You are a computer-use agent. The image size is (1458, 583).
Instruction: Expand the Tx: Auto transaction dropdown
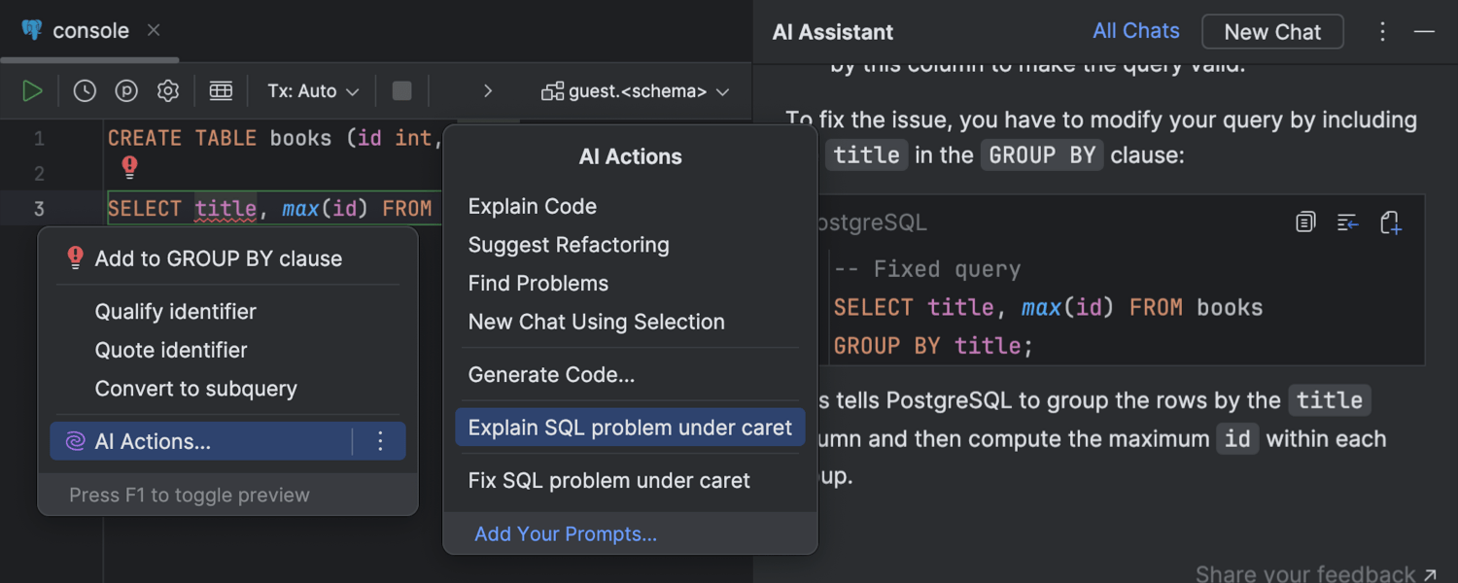(x=313, y=91)
